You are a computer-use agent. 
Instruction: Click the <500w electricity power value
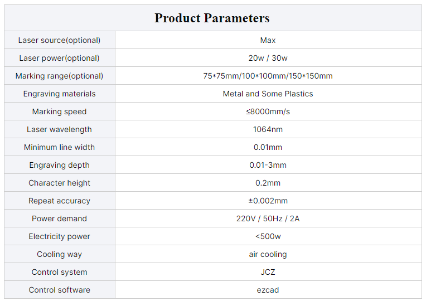click(268, 236)
